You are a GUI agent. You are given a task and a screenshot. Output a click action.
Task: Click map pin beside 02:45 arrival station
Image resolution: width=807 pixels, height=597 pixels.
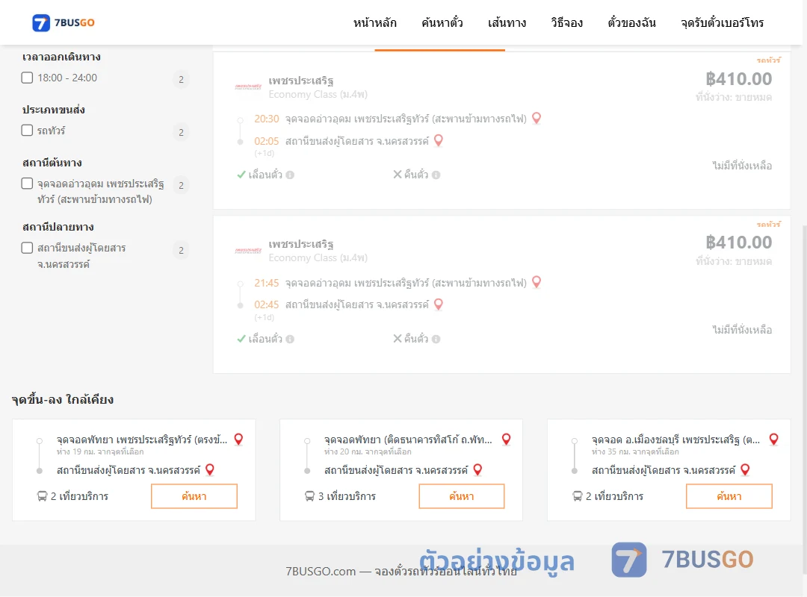439,304
